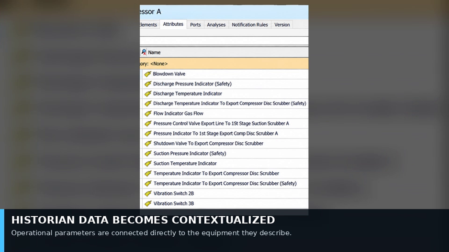This screenshot has width=449, height=252.
Task: Click the Suction Pressure Indicator (Safety) tag icon
Action: tap(148, 154)
